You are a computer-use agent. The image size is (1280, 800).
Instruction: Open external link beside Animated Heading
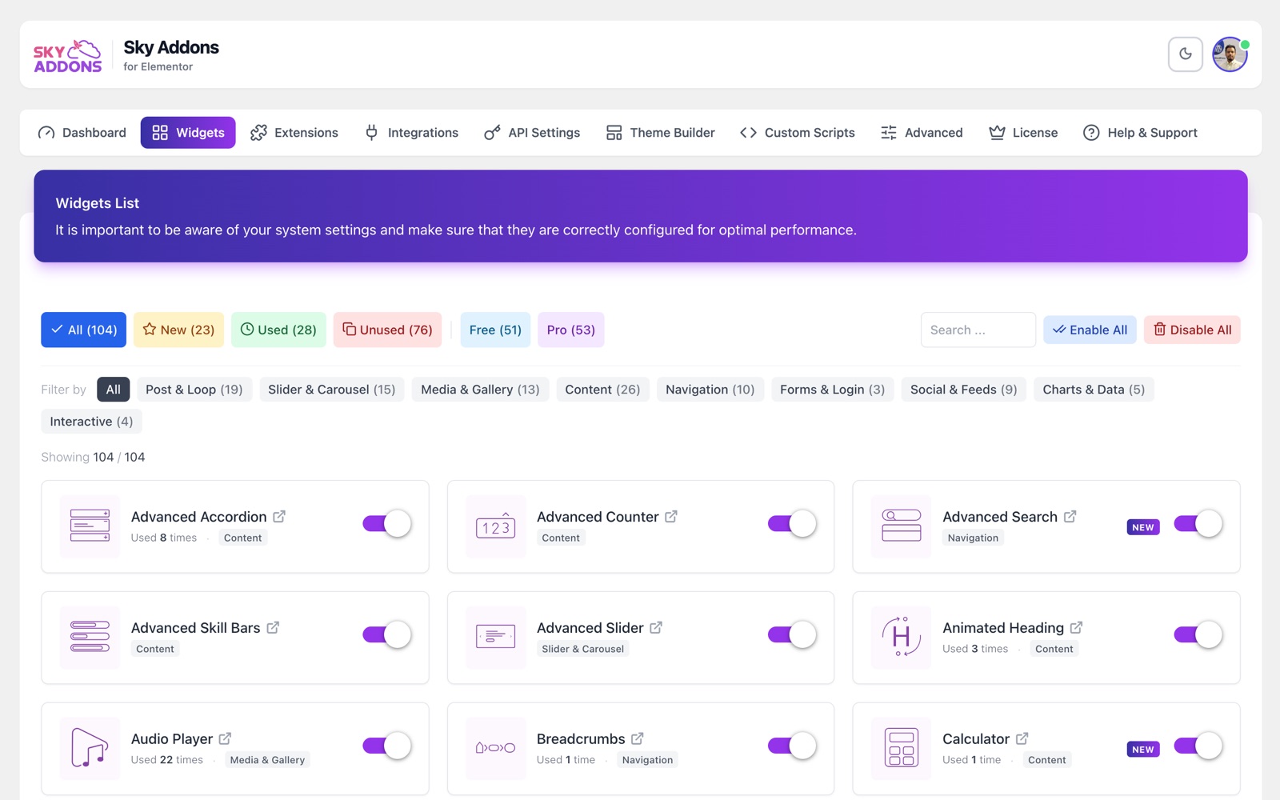[1077, 628]
